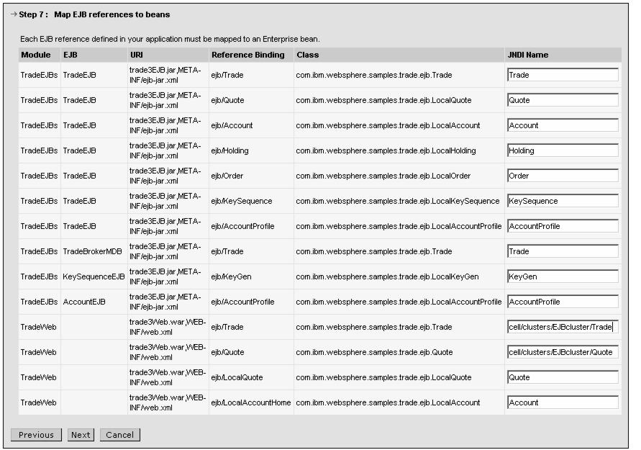Select class com.ibm.websphere.samples.trade.ejb.LocalHolding

(386, 150)
